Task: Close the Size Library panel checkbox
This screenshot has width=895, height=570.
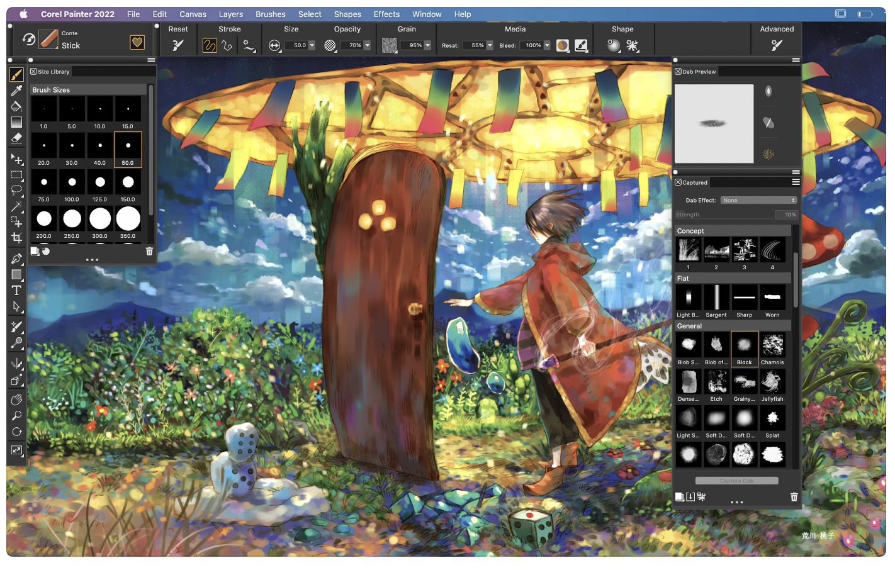Action: (x=34, y=72)
